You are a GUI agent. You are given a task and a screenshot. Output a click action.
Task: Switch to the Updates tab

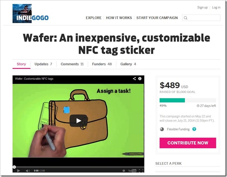click(x=43, y=64)
